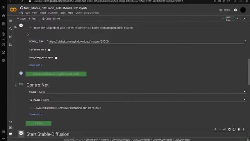Open more cell actions menu
The height and width of the screenshot is (141, 250).
[243, 129]
